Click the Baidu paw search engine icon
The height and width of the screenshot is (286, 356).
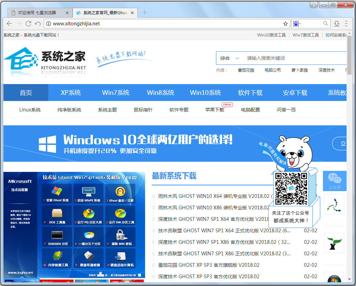pyautogui.click(x=296, y=24)
